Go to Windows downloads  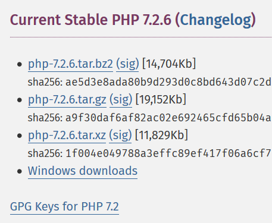pyautogui.click(x=83, y=171)
